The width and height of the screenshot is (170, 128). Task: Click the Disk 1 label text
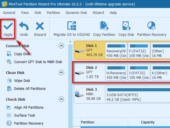point(92,46)
